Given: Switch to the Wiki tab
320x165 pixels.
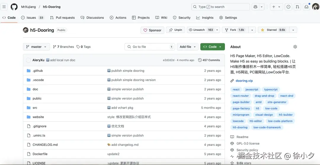Looking at the screenshot, I should coord(161,18).
